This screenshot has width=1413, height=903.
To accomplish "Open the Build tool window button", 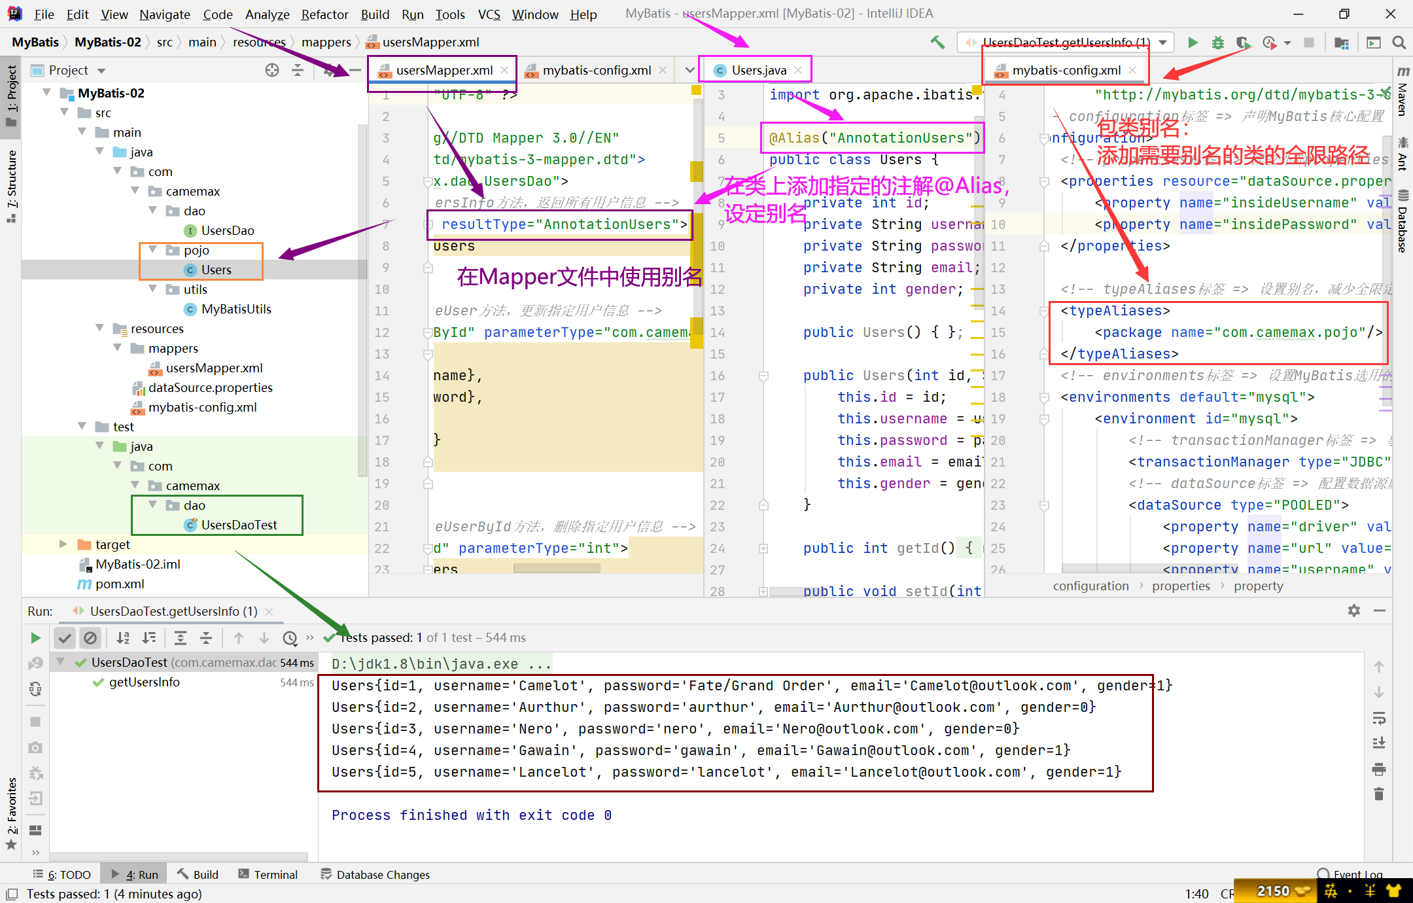I will click(x=198, y=874).
